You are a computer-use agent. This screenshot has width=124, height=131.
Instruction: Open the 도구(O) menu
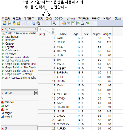[96, 18]
